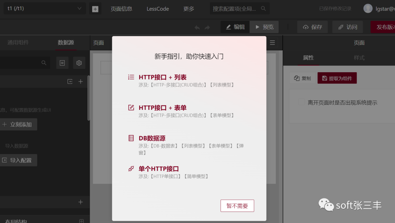This screenshot has width=395, height=223.
Task: Open the t1 (/t1) page dropdown
Action: [45, 9]
